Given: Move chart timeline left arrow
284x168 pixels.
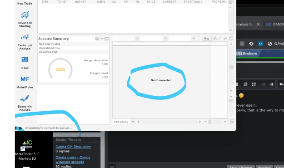Looking at the screenshot, I should [x=139, y=122].
